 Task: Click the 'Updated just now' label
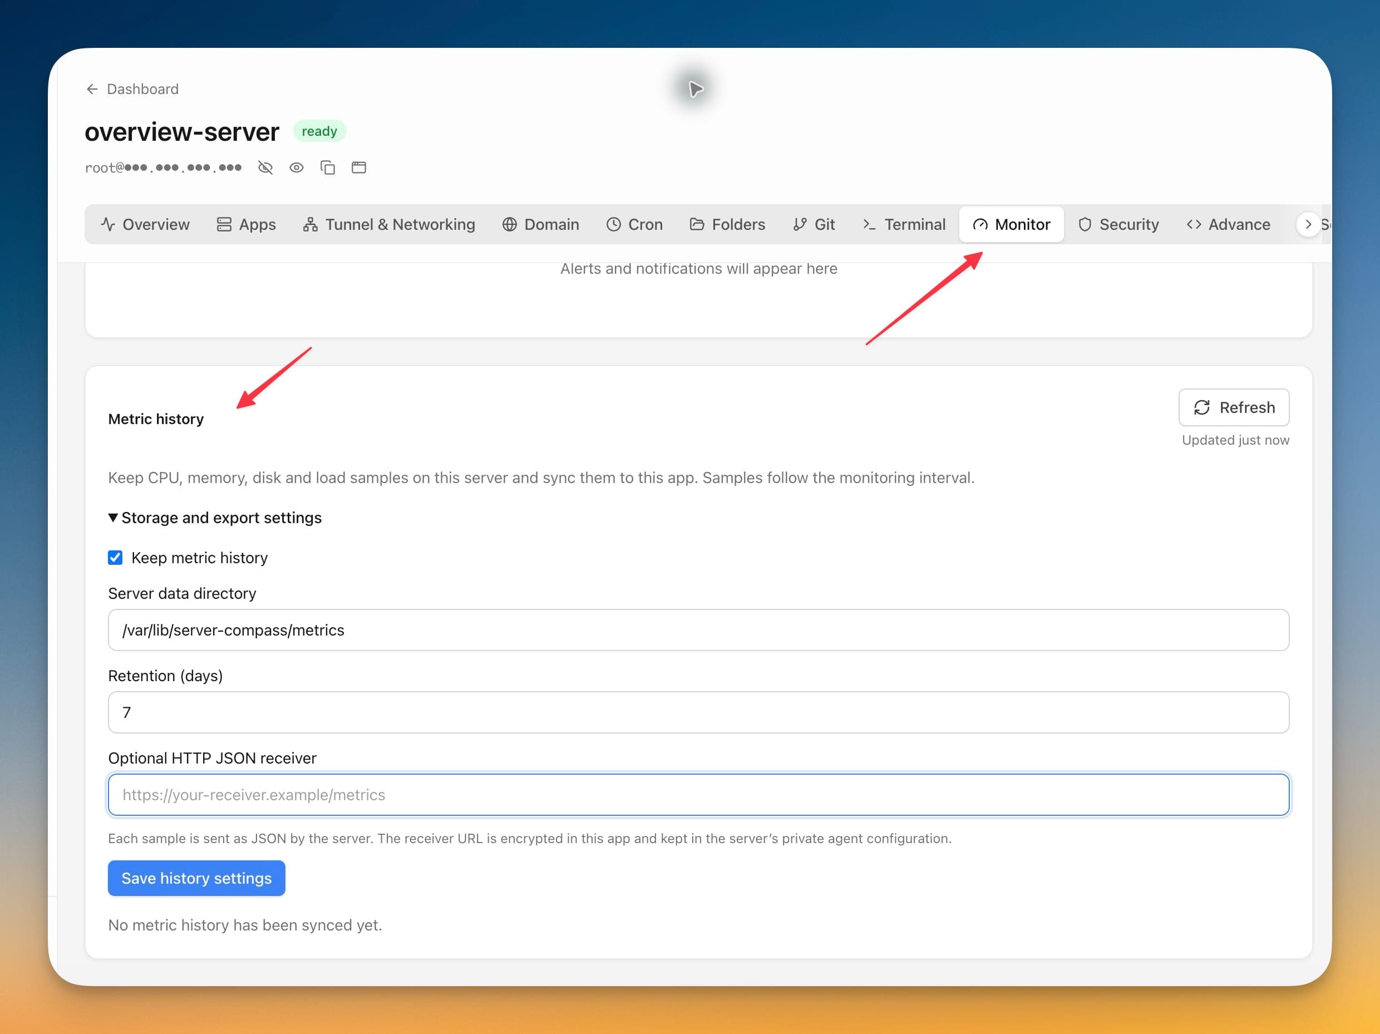(x=1235, y=440)
